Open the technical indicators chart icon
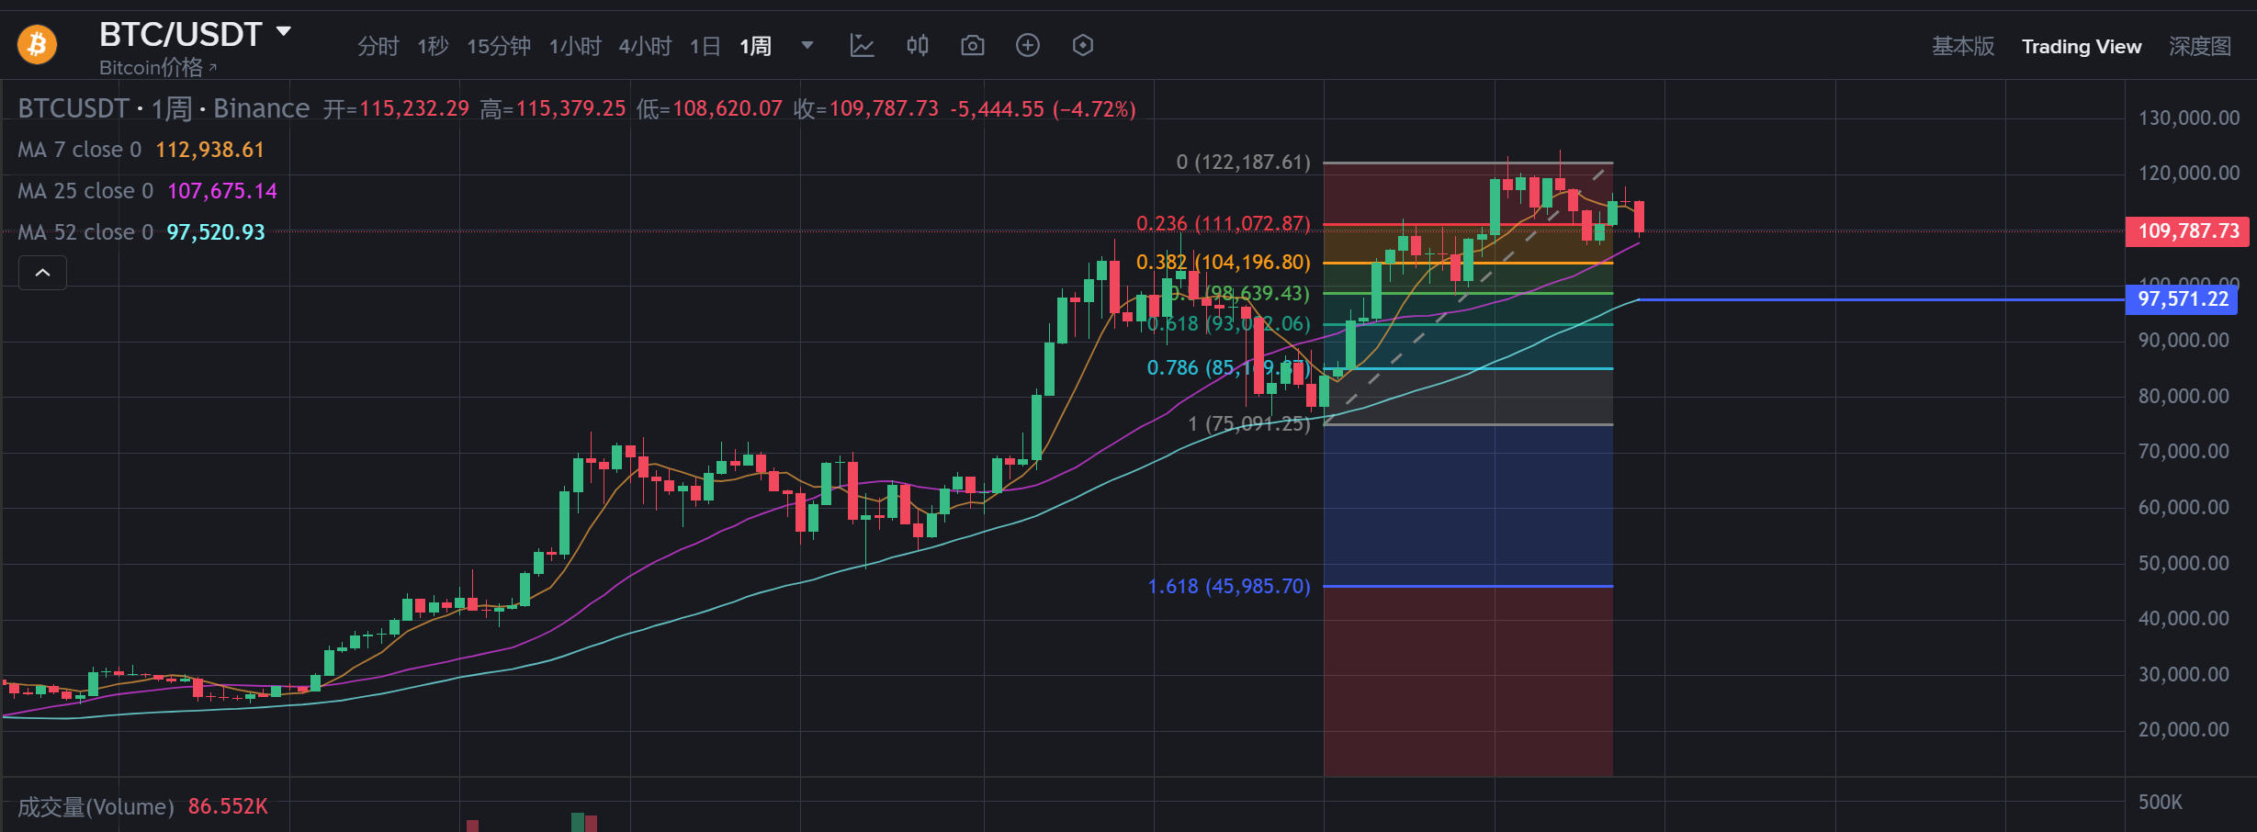The image size is (2257, 832). click(862, 45)
